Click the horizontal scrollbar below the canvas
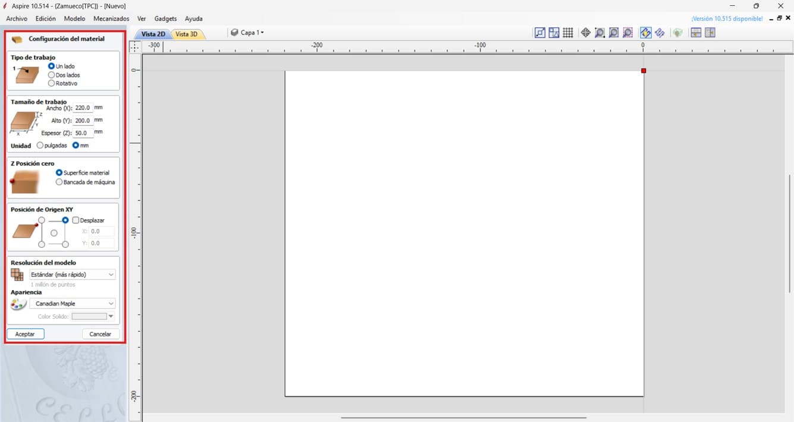The height and width of the screenshot is (422, 794). [463, 417]
